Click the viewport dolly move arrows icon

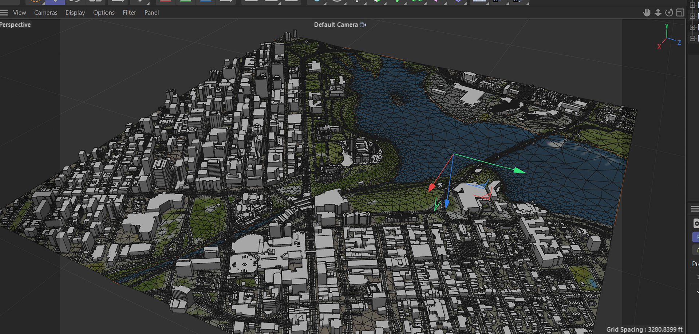[658, 13]
